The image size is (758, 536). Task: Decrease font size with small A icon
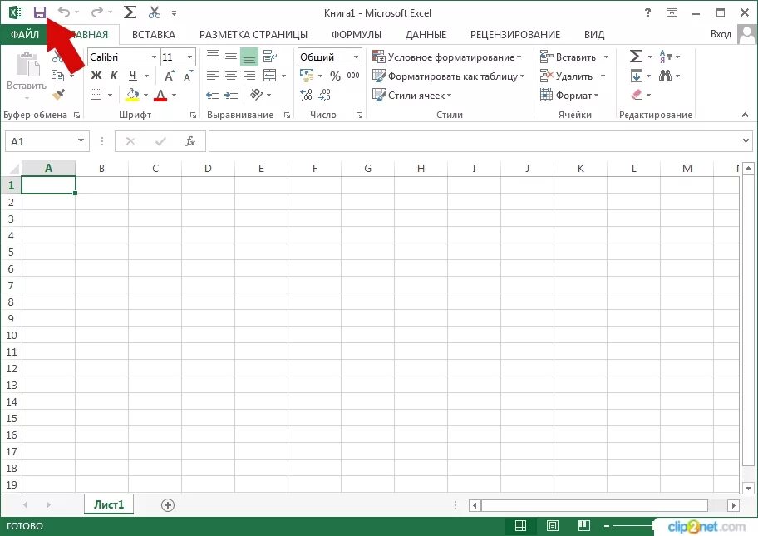pyautogui.click(x=189, y=76)
